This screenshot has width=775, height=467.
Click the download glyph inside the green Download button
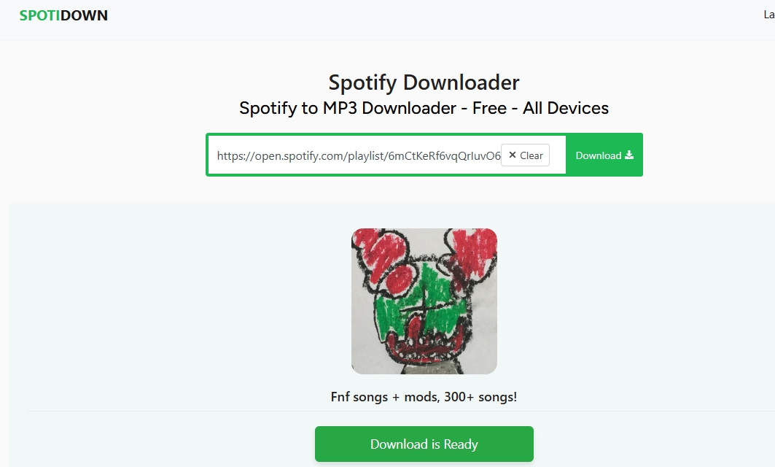(x=628, y=155)
